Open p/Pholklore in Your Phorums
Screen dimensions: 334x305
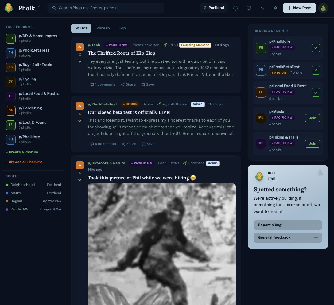point(33,139)
